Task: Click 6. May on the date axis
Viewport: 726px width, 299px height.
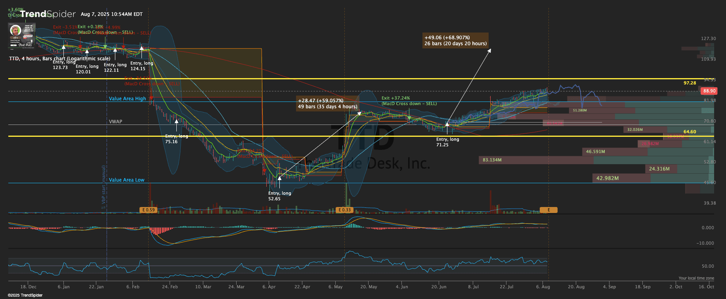Action: (335, 287)
